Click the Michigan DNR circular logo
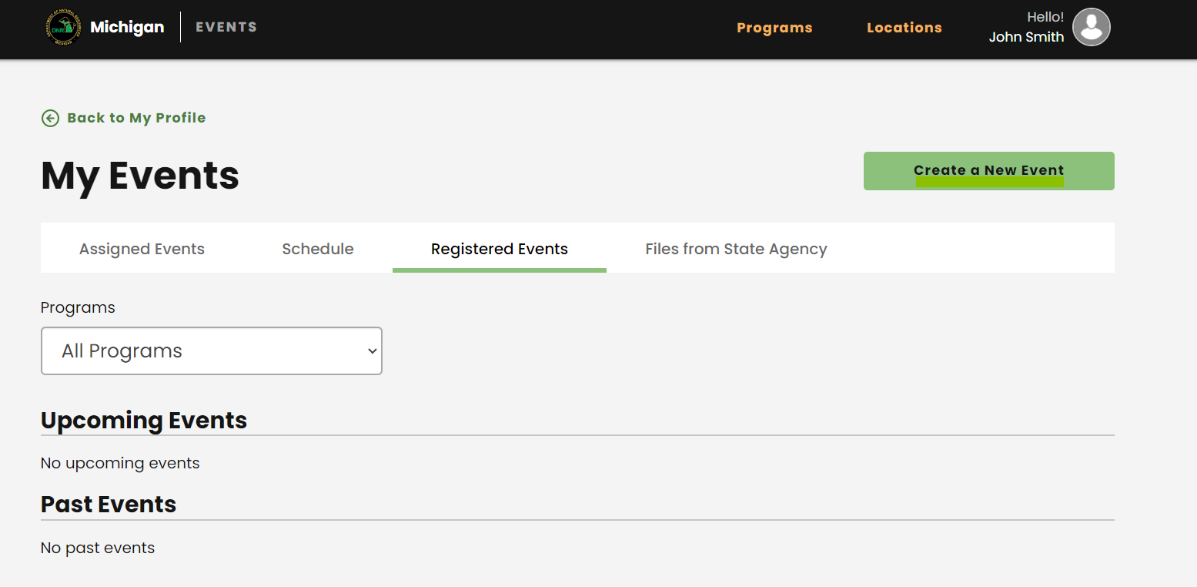This screenshot has height=587, width=1197. pyautogui.click(x=63, y=28)
